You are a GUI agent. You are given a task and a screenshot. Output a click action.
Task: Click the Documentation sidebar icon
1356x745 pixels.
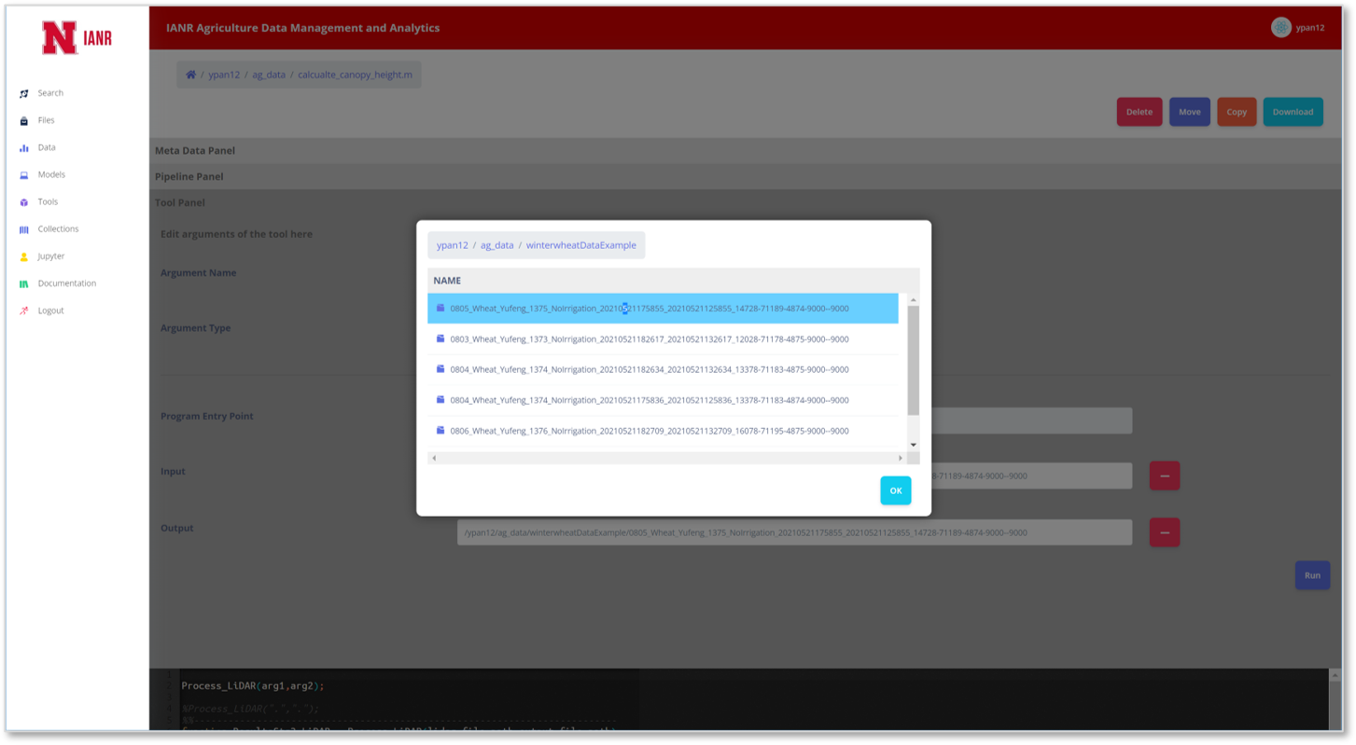pos(24,283)
